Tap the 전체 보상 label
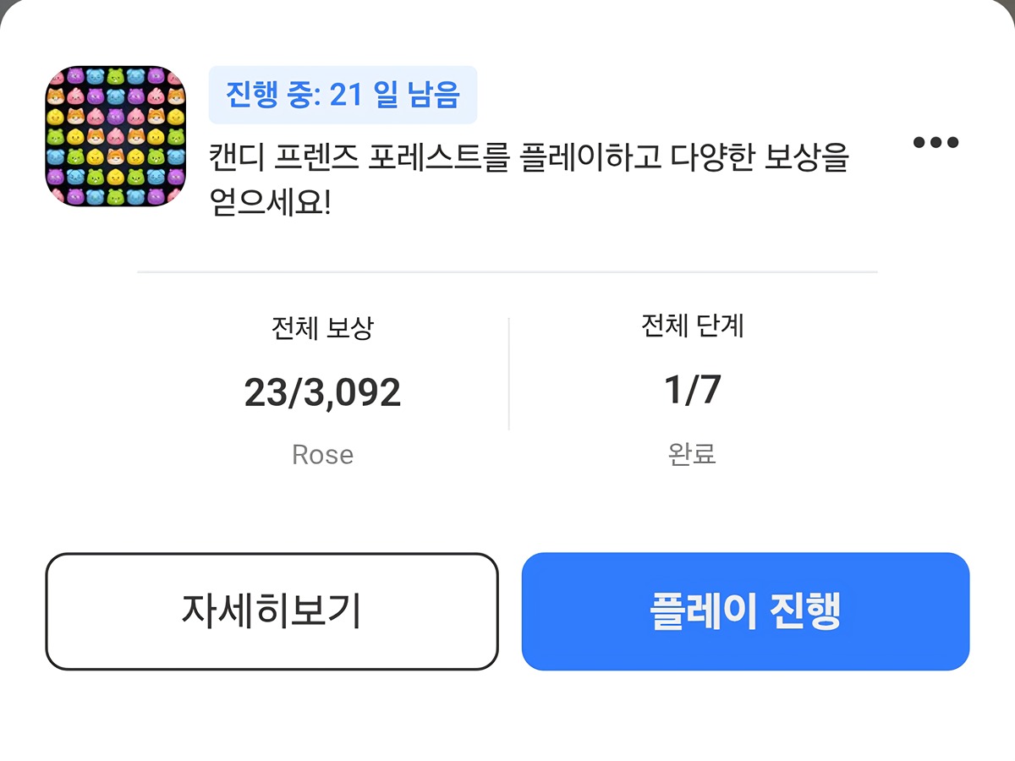Image resolution: width=1015 pixels, height=761 pixels. (x=322, y=328)
